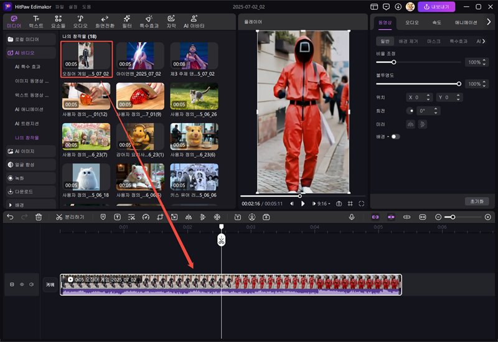Toggle track mute speaker icon
This screenshot has width=498, height=342.
(x=32, y=284)
